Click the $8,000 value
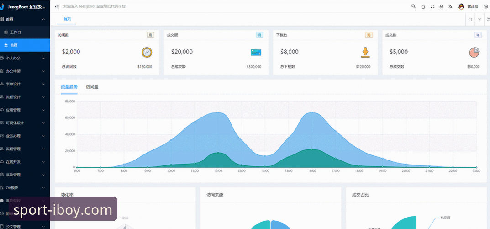This screenshot has height=229, width=490. (290, 52)
